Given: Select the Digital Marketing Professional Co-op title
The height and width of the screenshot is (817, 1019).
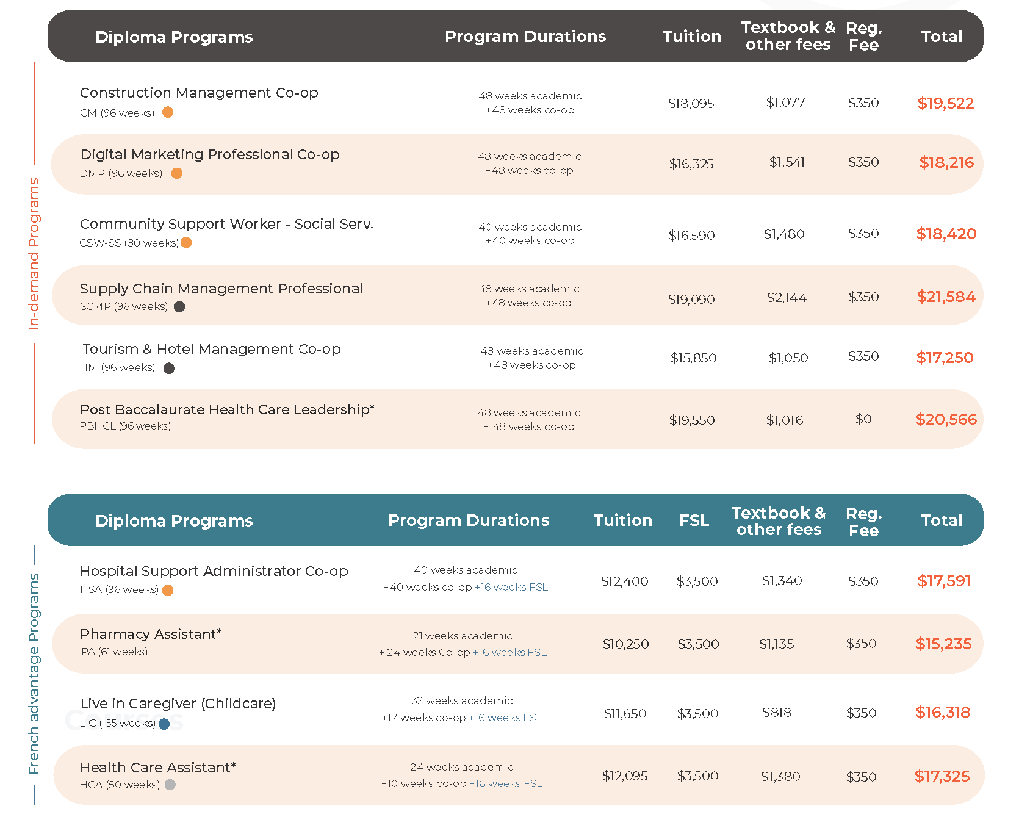Looking at the screenshot, I should 210,154.
